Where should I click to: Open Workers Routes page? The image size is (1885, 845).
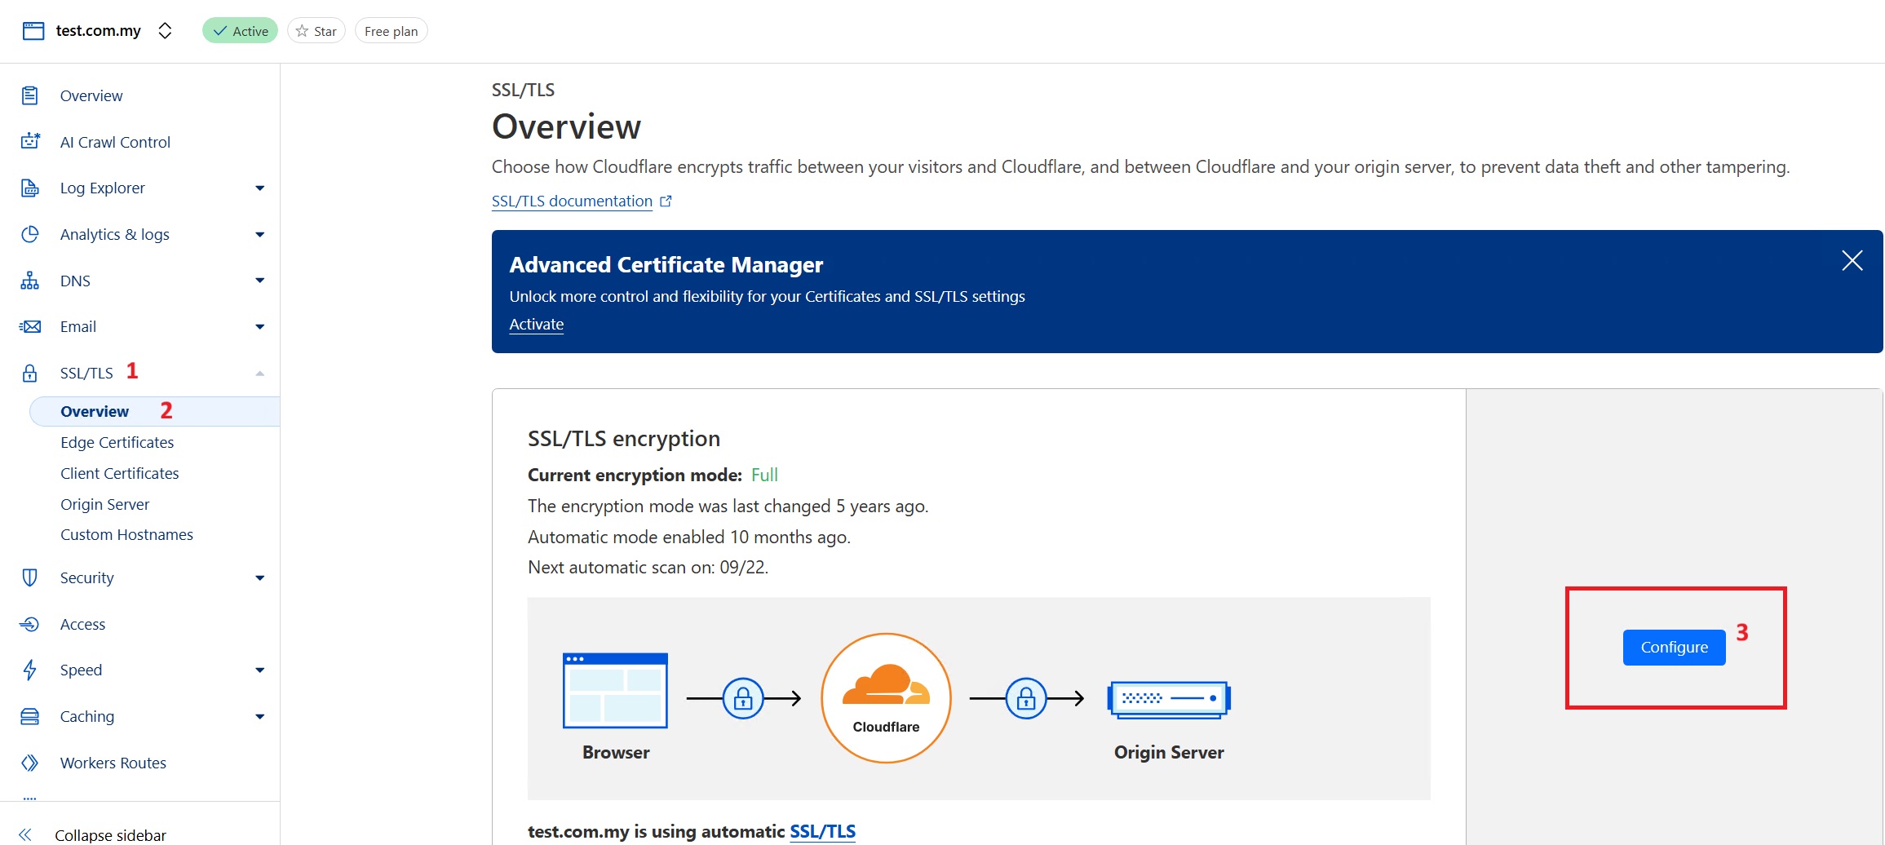click(113, 763)
